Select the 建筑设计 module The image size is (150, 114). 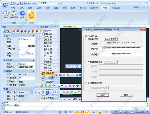49,82
